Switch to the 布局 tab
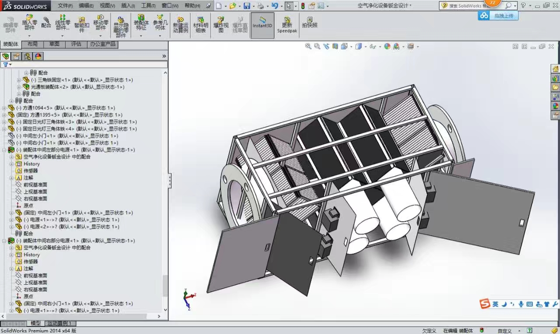Screen dimensions: 560x334 (x=32, y=44)
